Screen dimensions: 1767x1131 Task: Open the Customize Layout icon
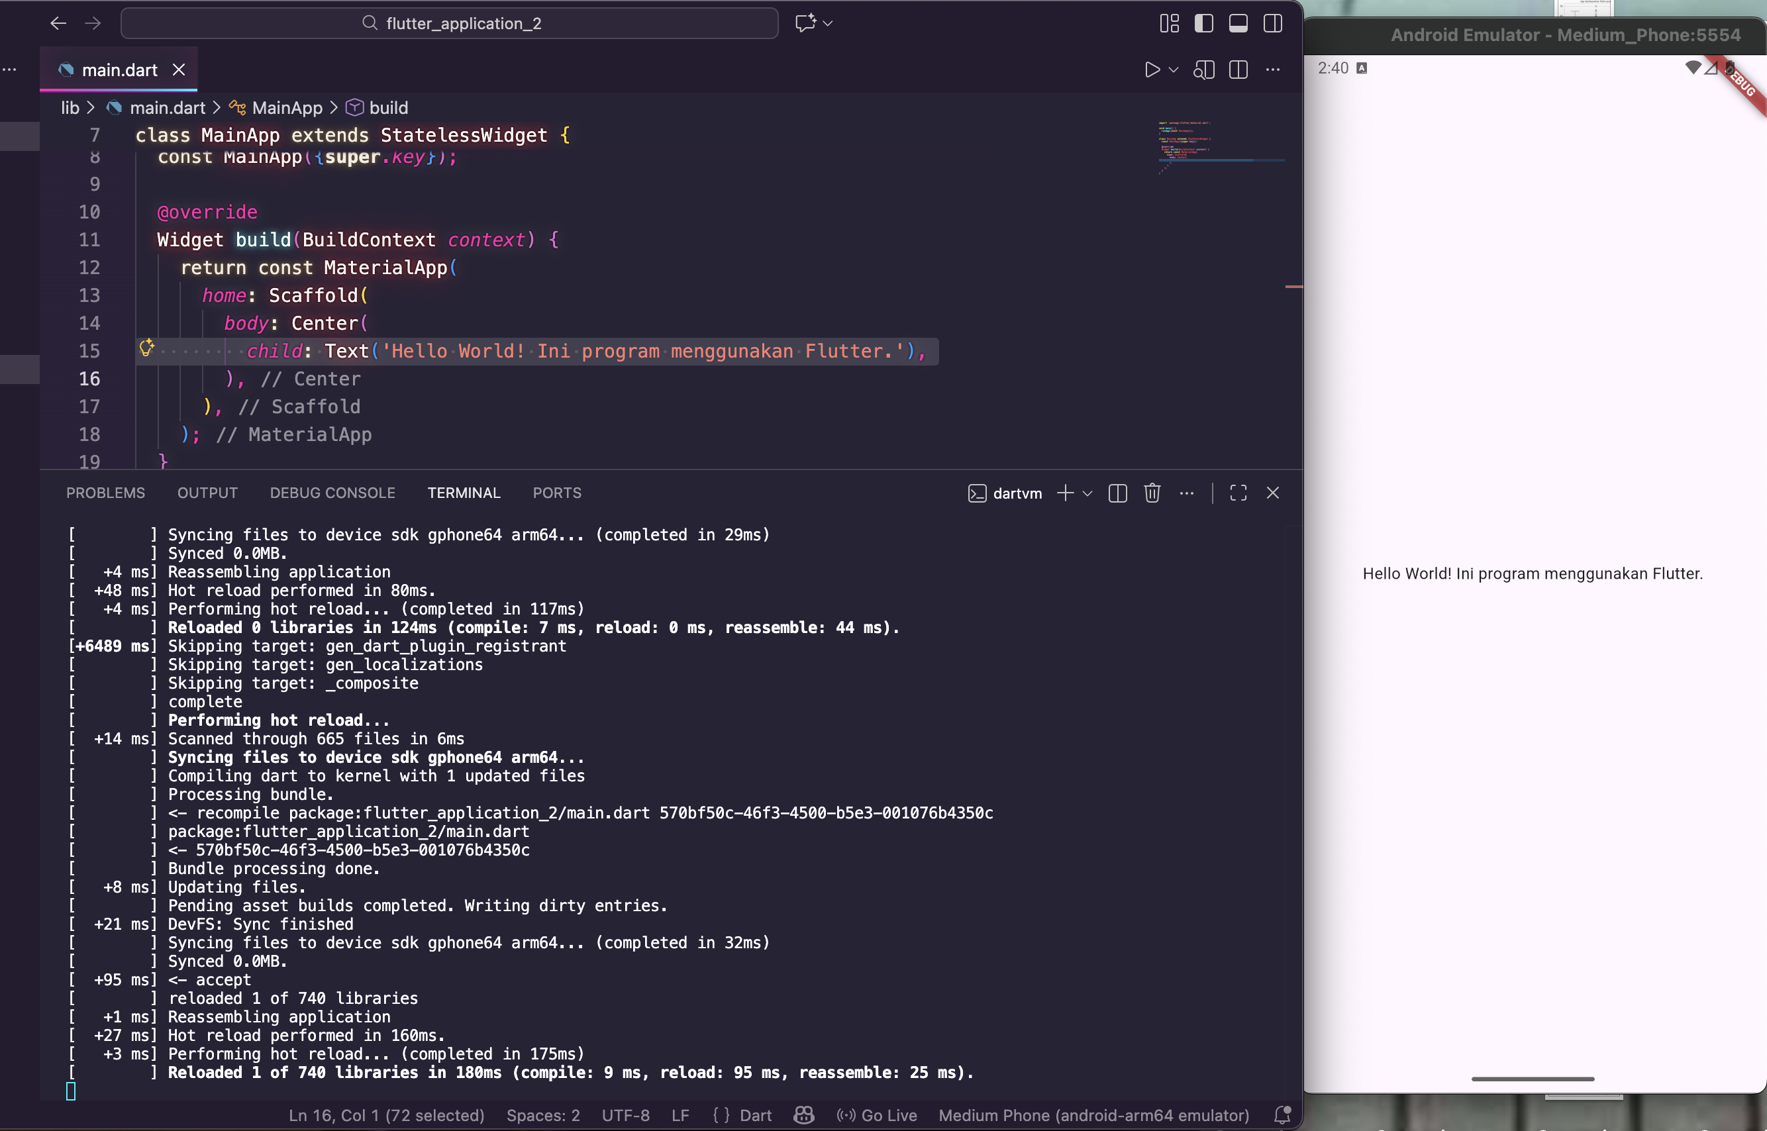click(1169, 23)
